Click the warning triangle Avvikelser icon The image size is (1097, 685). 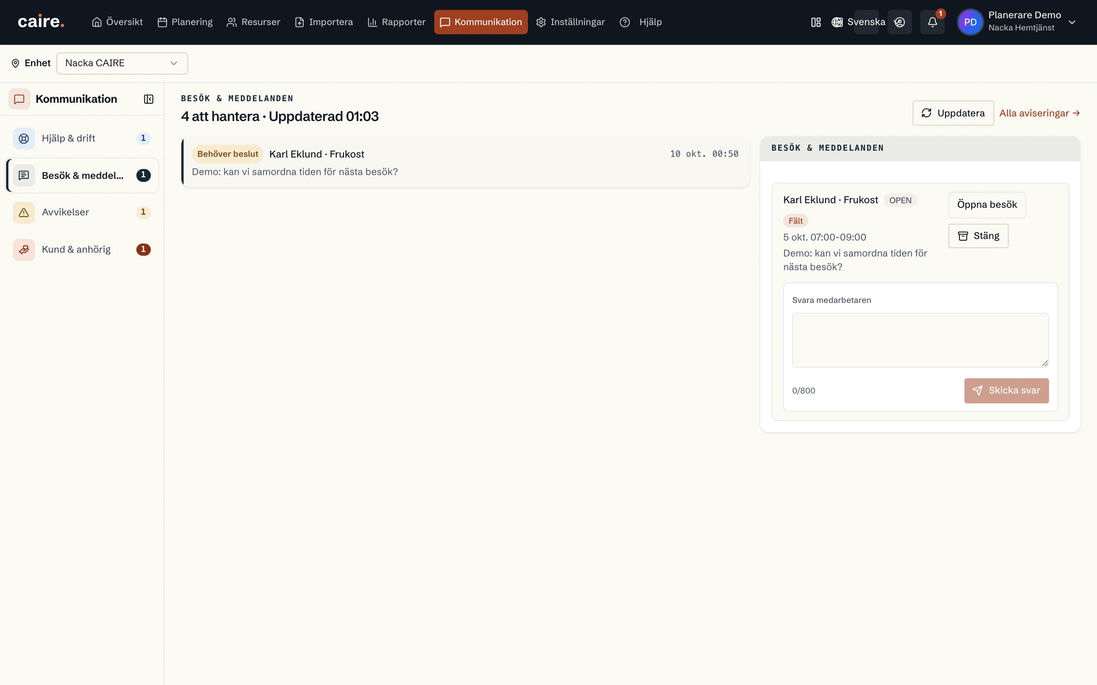click(24, 212)
